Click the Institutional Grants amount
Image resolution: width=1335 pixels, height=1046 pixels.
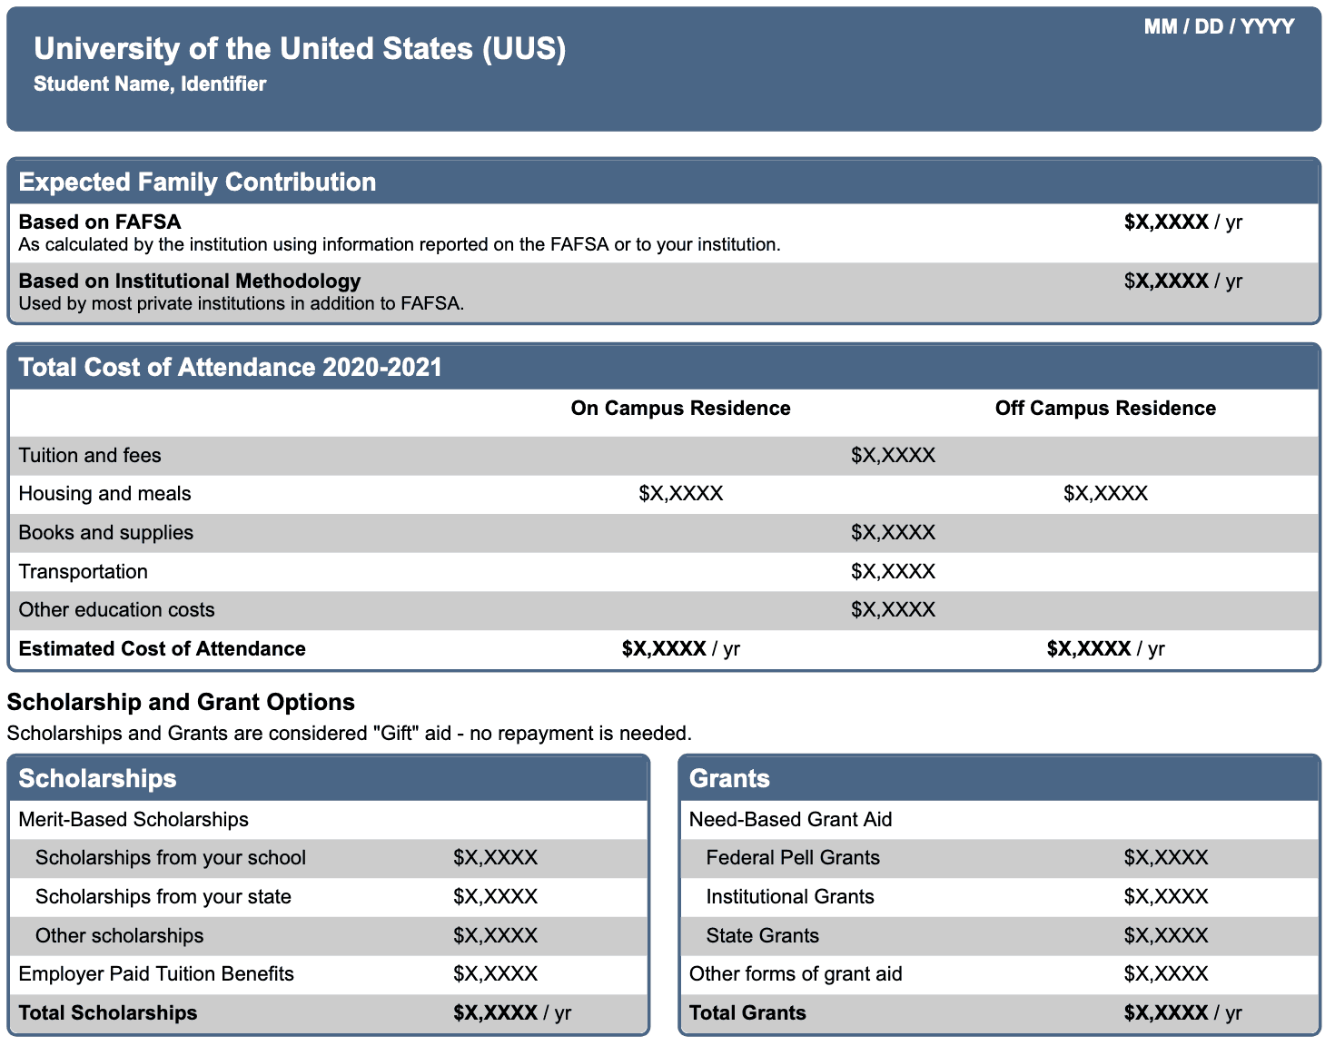[x=1166, y=897]
